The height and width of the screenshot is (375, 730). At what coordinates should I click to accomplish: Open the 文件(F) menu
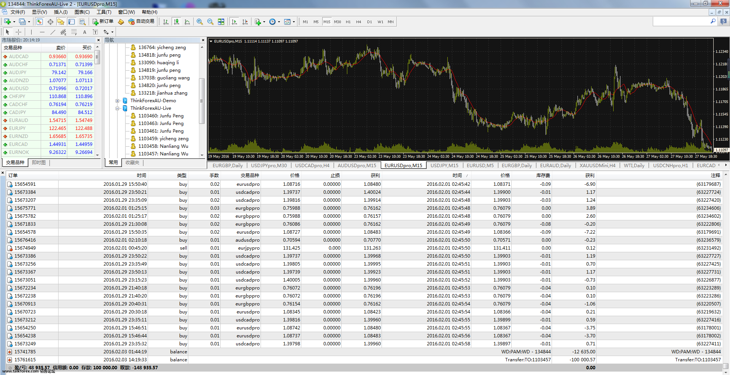[x=17, y=12]
